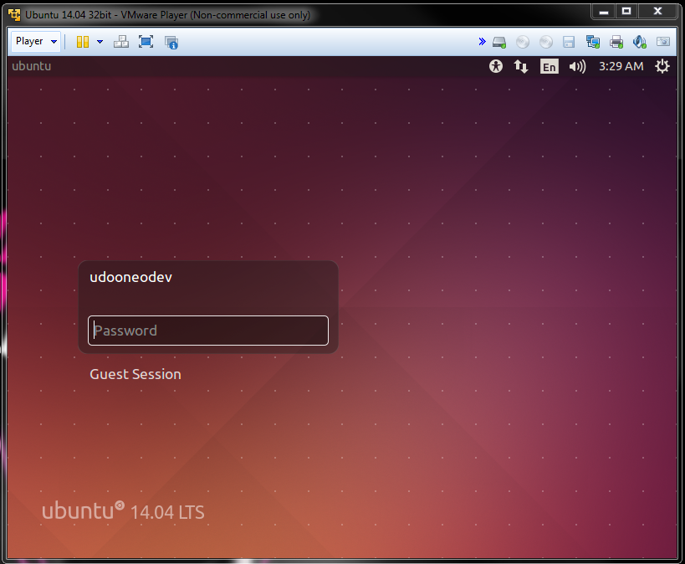The image size is (685, 564).
Task: Expand the power options arrow beside pause
Action: point(100,42)
